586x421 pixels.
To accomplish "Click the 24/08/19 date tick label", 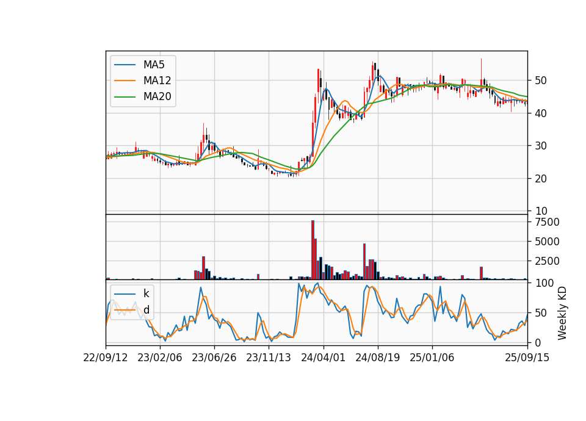I will 377,358.
